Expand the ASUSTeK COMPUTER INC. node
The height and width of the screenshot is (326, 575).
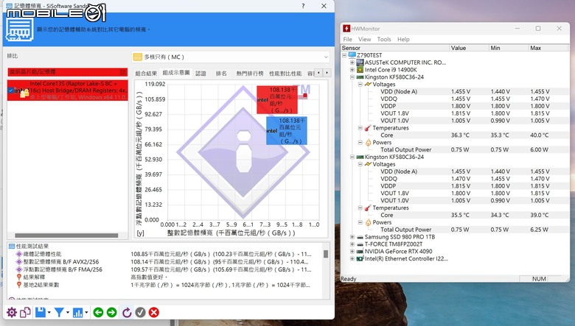[x=352, y=63]
